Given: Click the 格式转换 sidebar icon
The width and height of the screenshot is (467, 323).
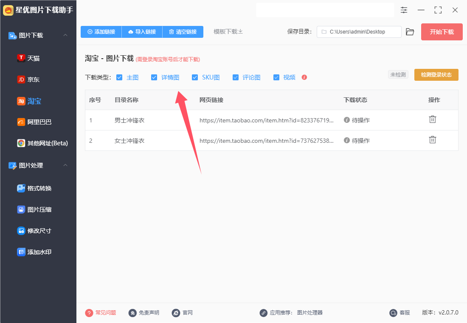Looking at the screenshot, I should [21, 188].
